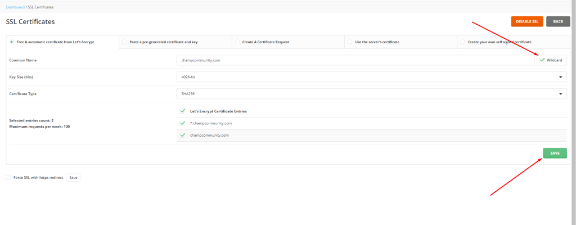
Task: Uncheck the *.champcommunity.com entry
Action: 182,123
